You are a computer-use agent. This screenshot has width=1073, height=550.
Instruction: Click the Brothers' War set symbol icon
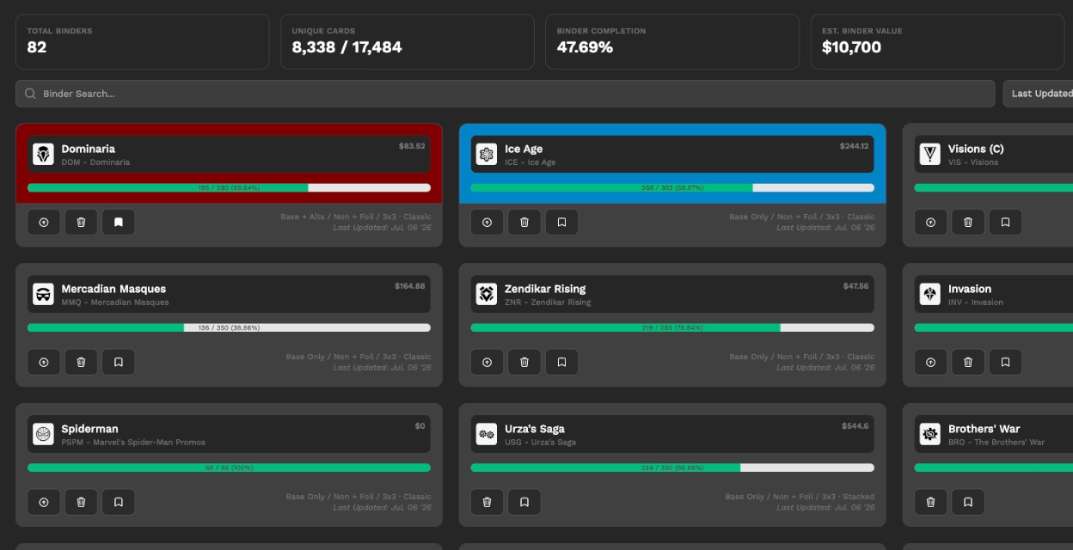click(x=930, y=435)
